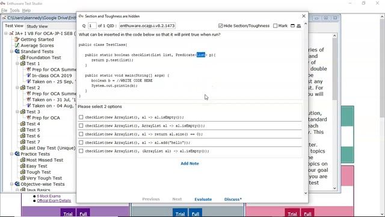Click the Taken on - 31 Jul icon
The height and width of the screenshot is (217, 385).
[x=28, y=99]
